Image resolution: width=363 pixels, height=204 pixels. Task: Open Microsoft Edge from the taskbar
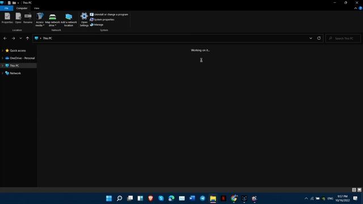point(171,198)
